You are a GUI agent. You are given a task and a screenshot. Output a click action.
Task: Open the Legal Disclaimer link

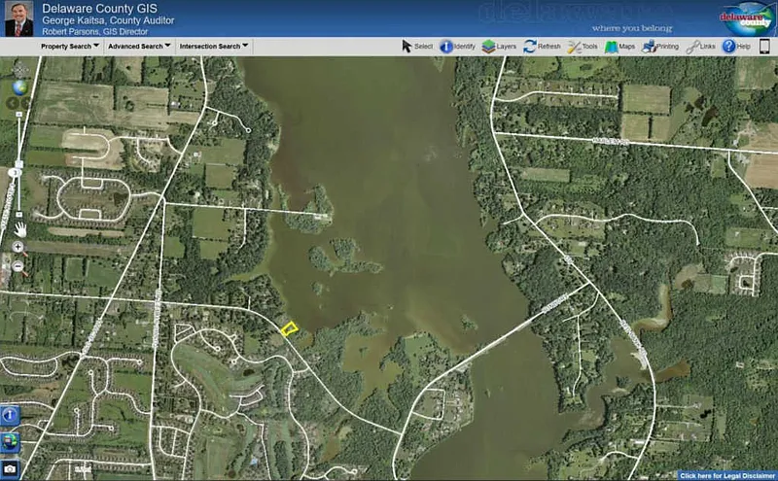click(x=726, y=475)
